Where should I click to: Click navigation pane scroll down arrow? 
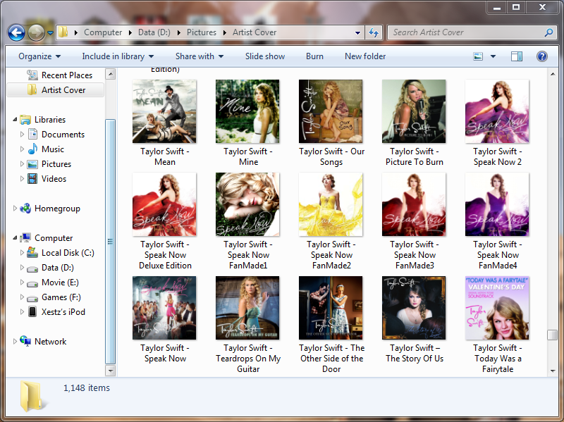(x=111, y=371)
